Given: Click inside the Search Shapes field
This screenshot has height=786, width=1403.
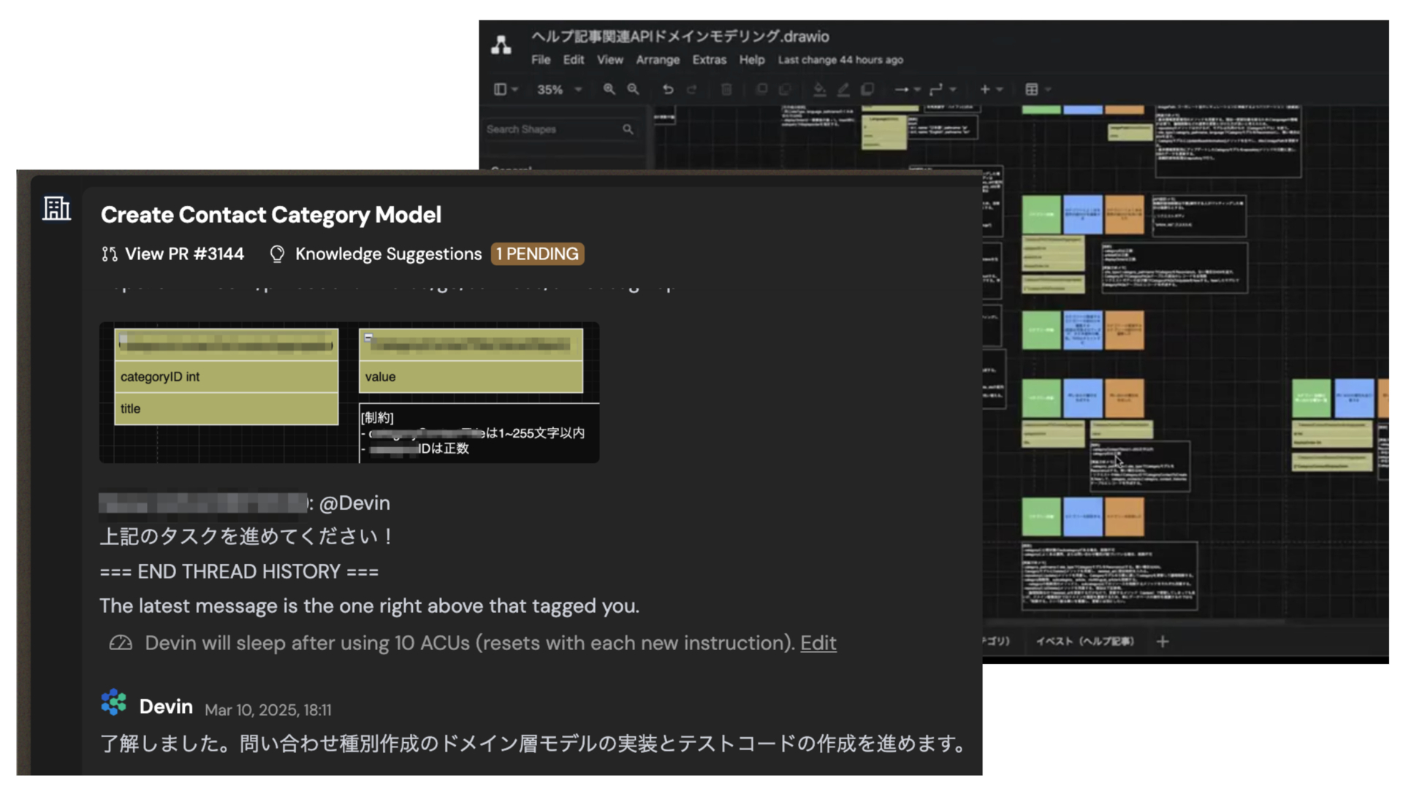Looking at the screenshot, I should tap(555, 129).
